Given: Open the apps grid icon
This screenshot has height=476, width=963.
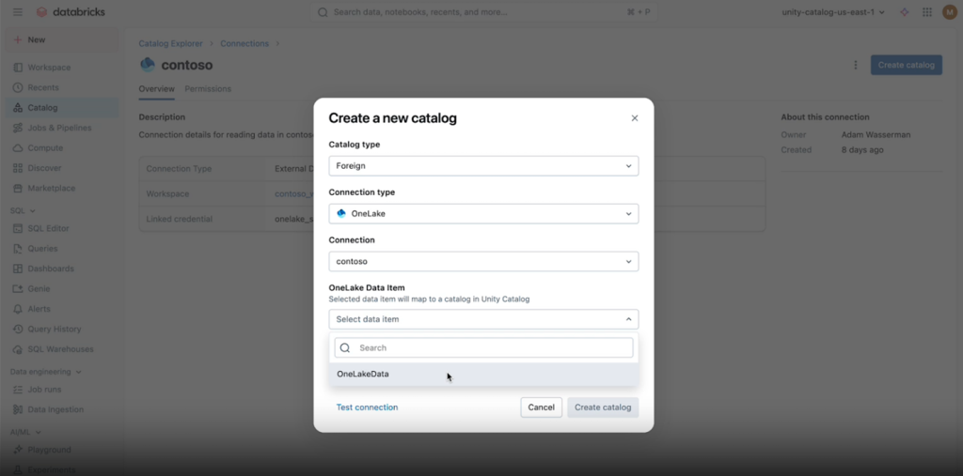Looking at the screenshot, I should tap(927, 12).
